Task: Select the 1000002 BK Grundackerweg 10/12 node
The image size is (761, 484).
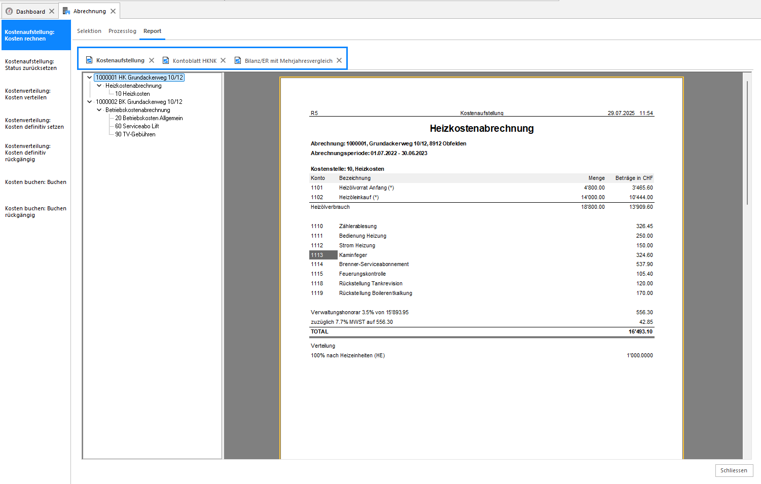Action: (139, 102)
